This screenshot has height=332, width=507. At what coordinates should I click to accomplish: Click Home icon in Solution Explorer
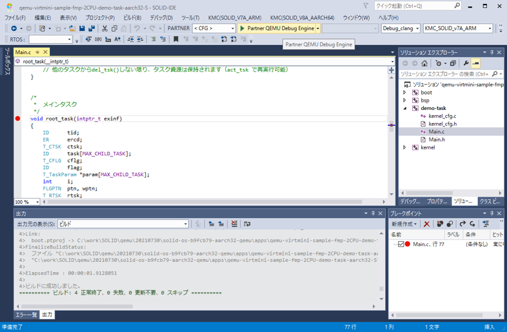point(424,63)
